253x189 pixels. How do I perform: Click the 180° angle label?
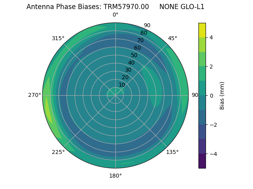pos(115,176)
